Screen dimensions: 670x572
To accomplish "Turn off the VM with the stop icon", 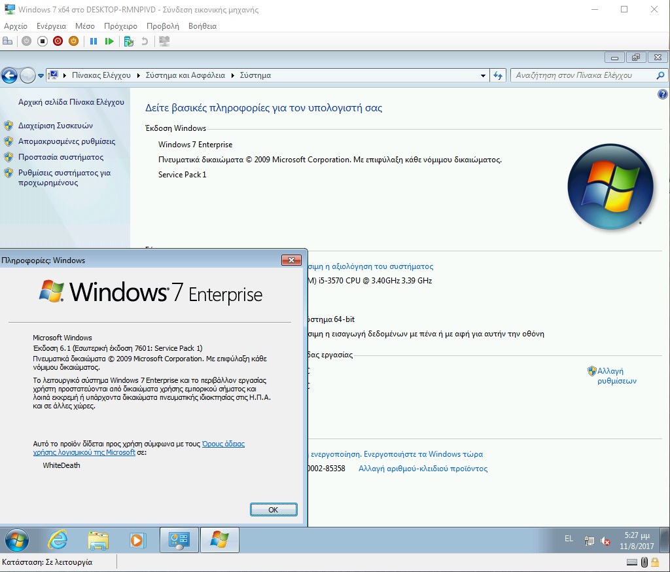I will pos(43,41).
